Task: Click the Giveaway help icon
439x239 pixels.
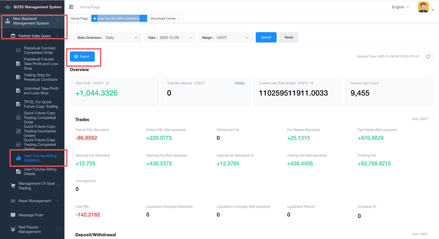Action: (375, 207)
